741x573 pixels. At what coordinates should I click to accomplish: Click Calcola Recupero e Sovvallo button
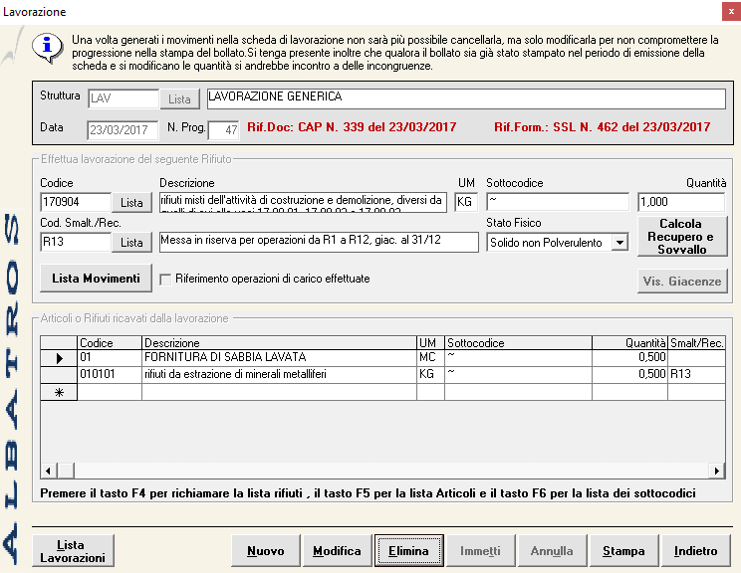coord(682,237)
